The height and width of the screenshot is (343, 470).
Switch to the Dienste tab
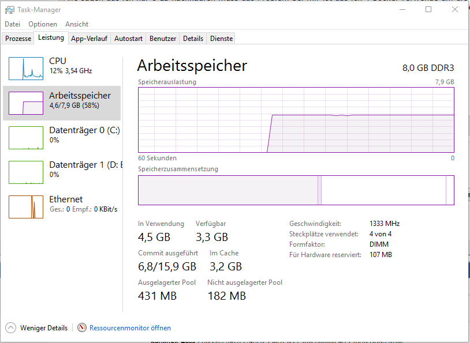tap(221, 39)
